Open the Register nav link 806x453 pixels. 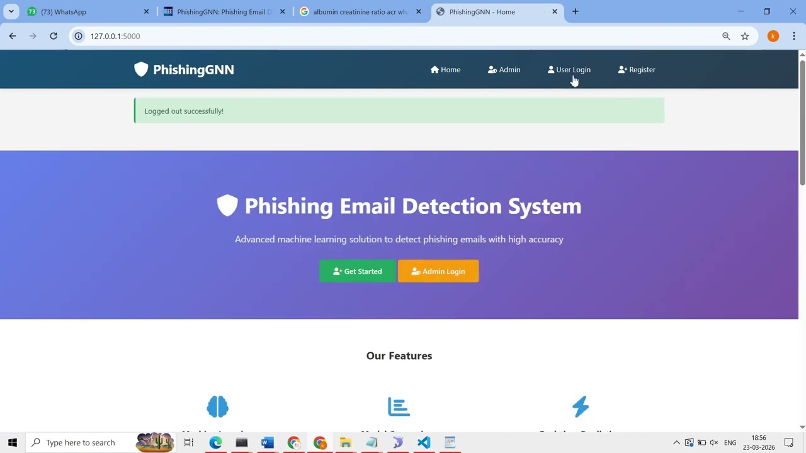(637, 70)
